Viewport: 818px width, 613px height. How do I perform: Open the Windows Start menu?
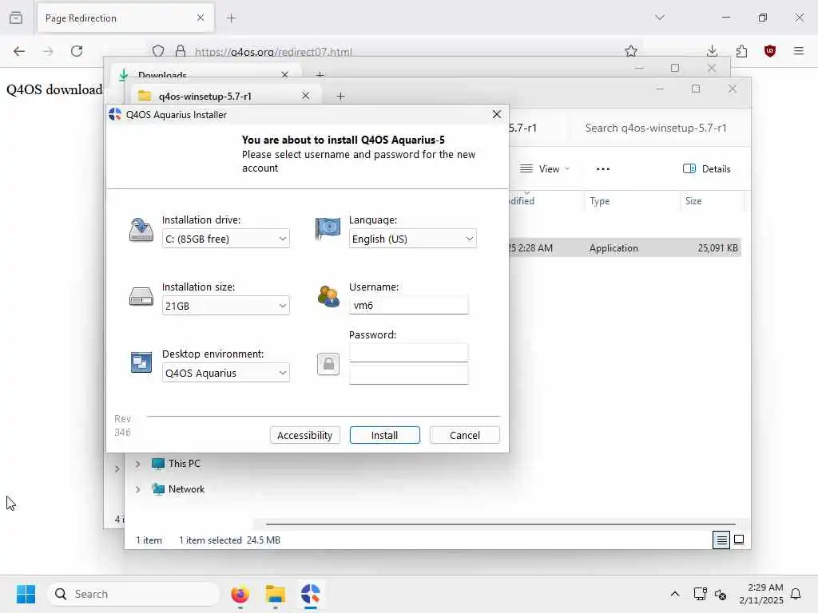tap(26, 594)
